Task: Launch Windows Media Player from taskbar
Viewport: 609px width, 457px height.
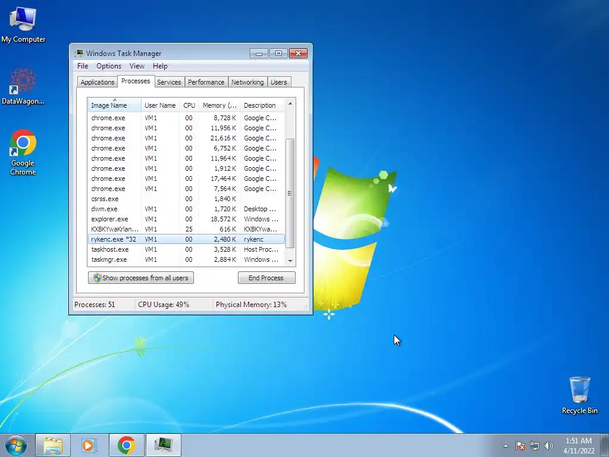Action: [x=89, y=445]
